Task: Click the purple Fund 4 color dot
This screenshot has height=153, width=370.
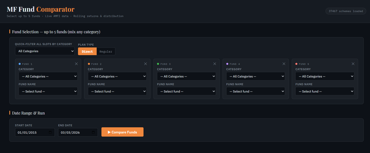Action: [227, 64]
